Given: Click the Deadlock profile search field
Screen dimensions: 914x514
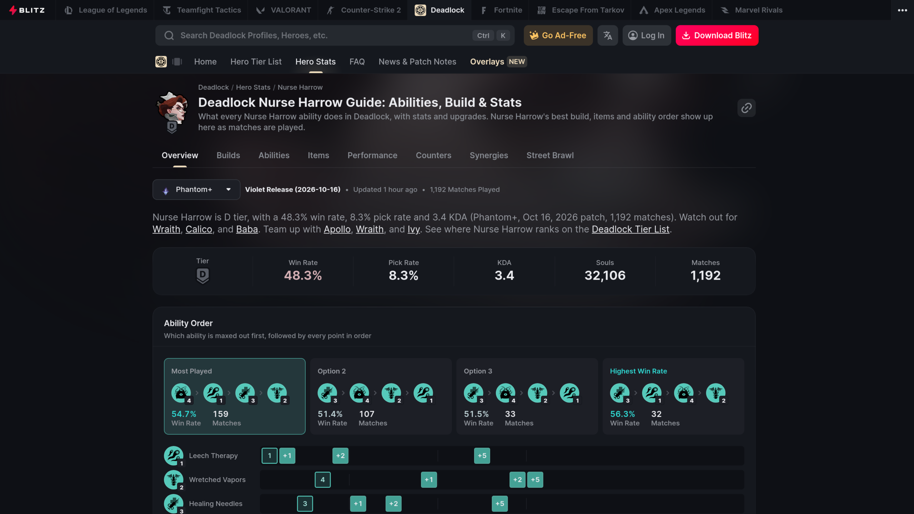Looking at the screenshot, I should (x=335, y=35).
